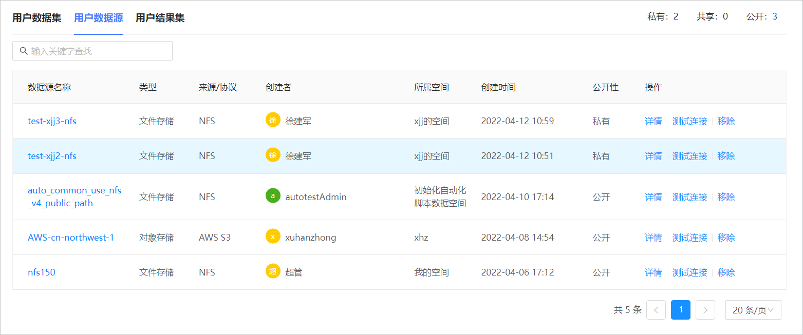Click page number 1 button
803x335 pixels.
click(x=681, y=310)
